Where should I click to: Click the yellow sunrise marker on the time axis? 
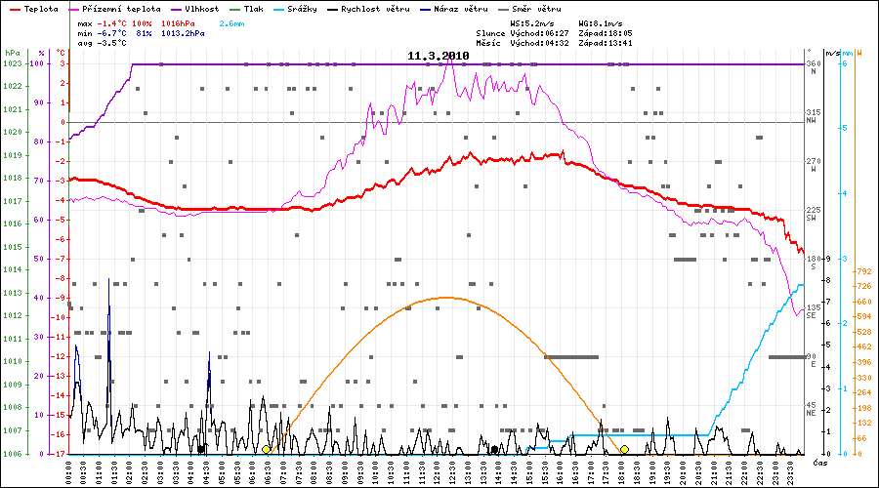point(266,449)
